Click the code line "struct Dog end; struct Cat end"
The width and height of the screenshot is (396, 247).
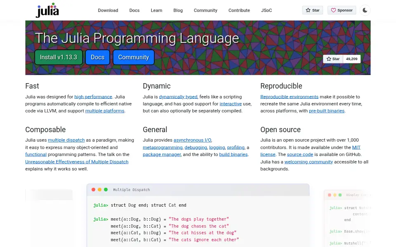point(148,205)
